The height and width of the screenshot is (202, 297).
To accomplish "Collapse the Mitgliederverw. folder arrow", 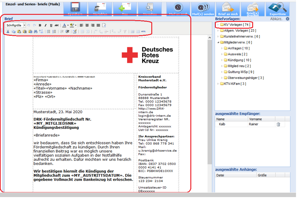I will pyautogui.click(x=218, y=42).
